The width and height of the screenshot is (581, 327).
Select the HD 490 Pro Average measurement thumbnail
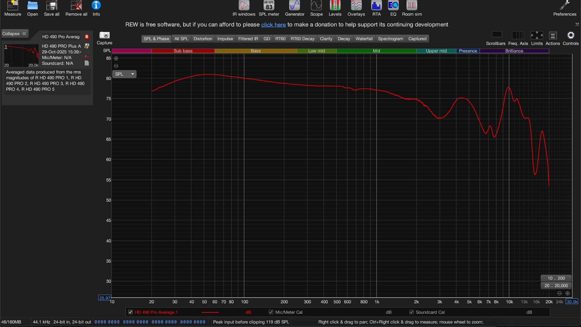[21, 55]
